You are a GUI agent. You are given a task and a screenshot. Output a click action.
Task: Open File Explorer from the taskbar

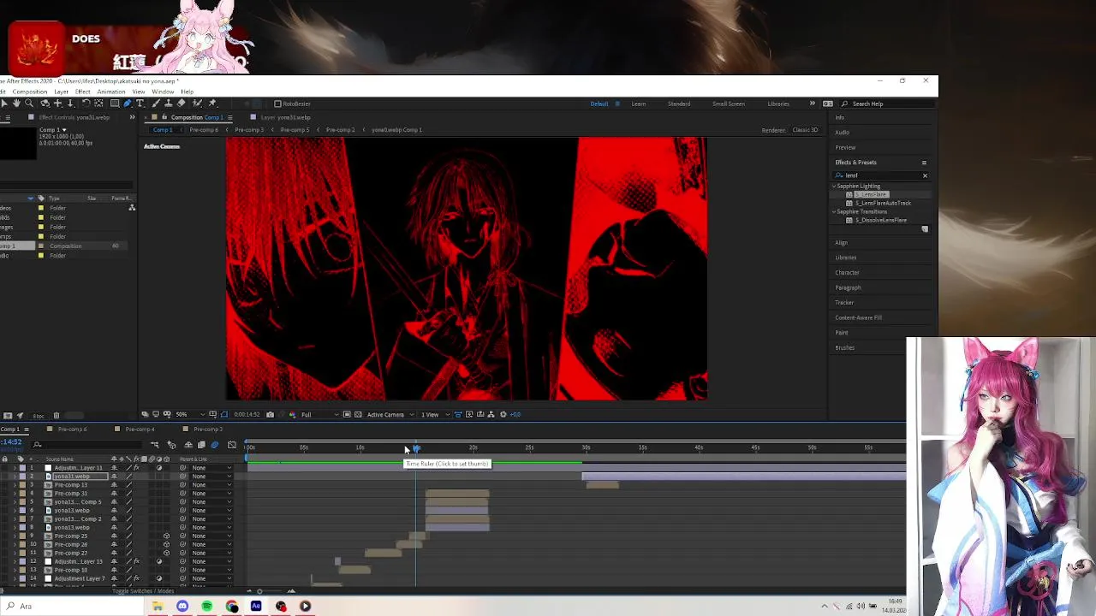tap(158, 606)
